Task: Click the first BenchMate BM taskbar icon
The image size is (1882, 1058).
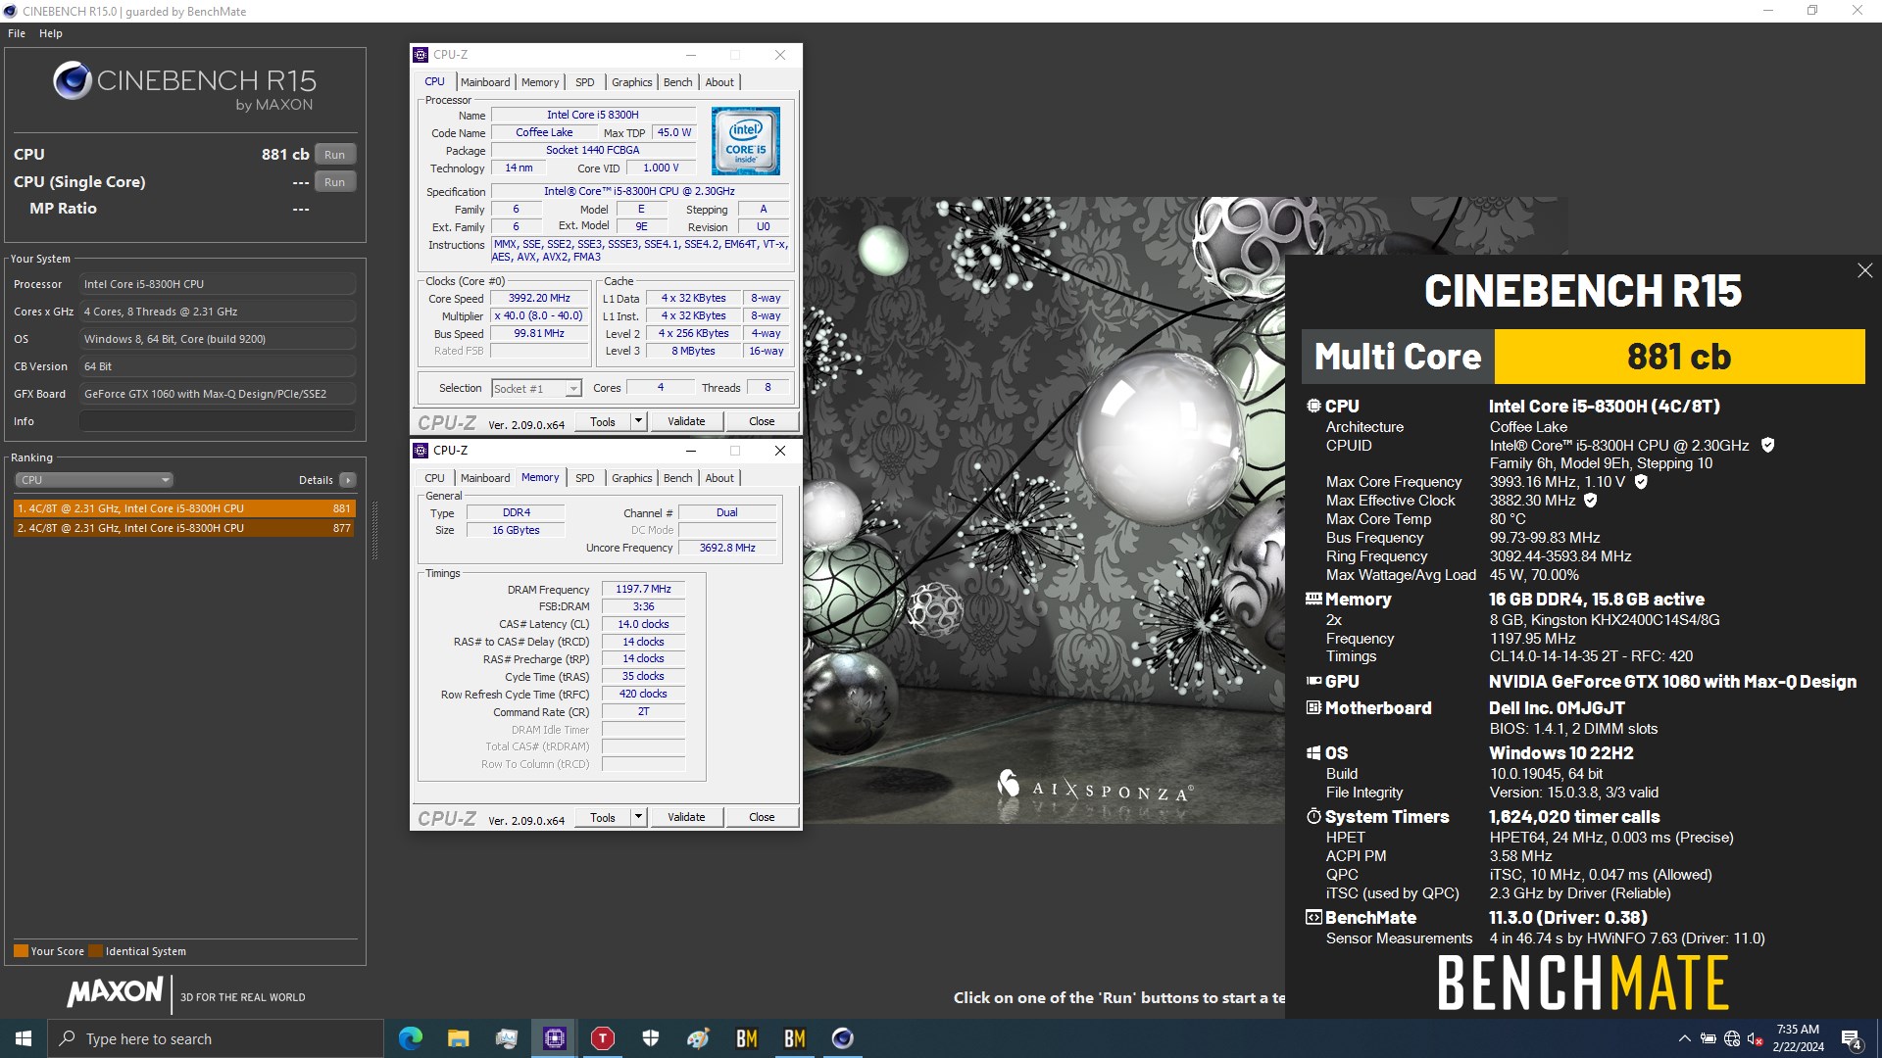Action: click(747, 1038)
